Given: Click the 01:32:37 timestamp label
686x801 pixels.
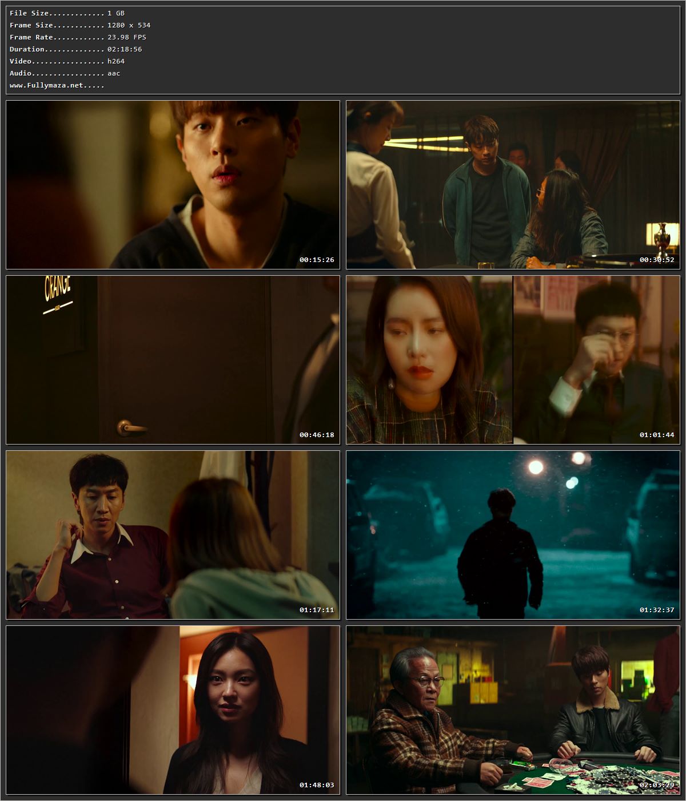Looking at the screenshot, I should 657,610.
